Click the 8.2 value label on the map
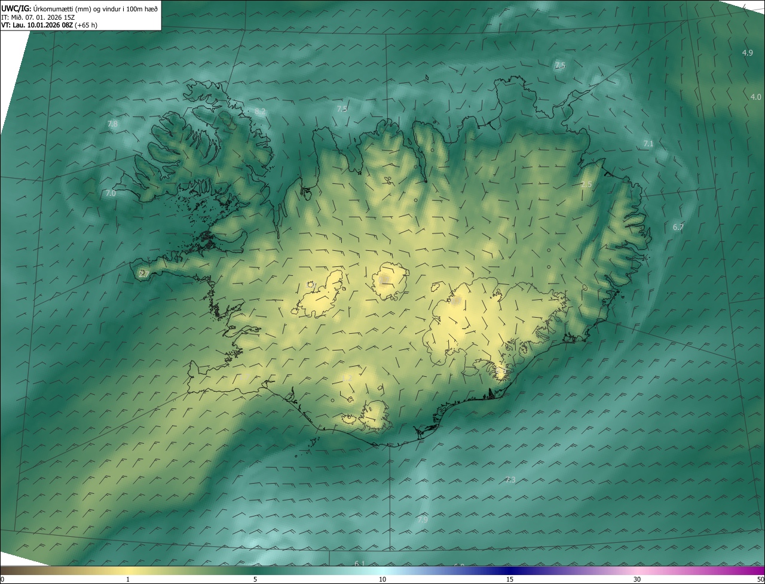765x584 pixels. point(260,112)
